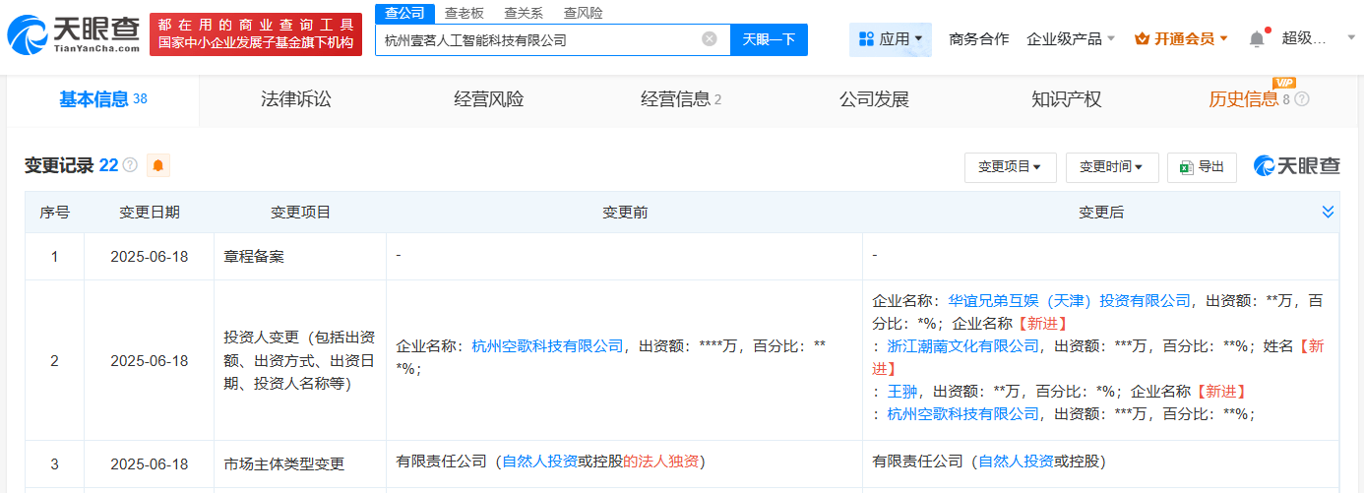Switch to 知识产权 tab
This screenshot has height=493, width=1364.
pyautogui.click(x=1066, y=99)
